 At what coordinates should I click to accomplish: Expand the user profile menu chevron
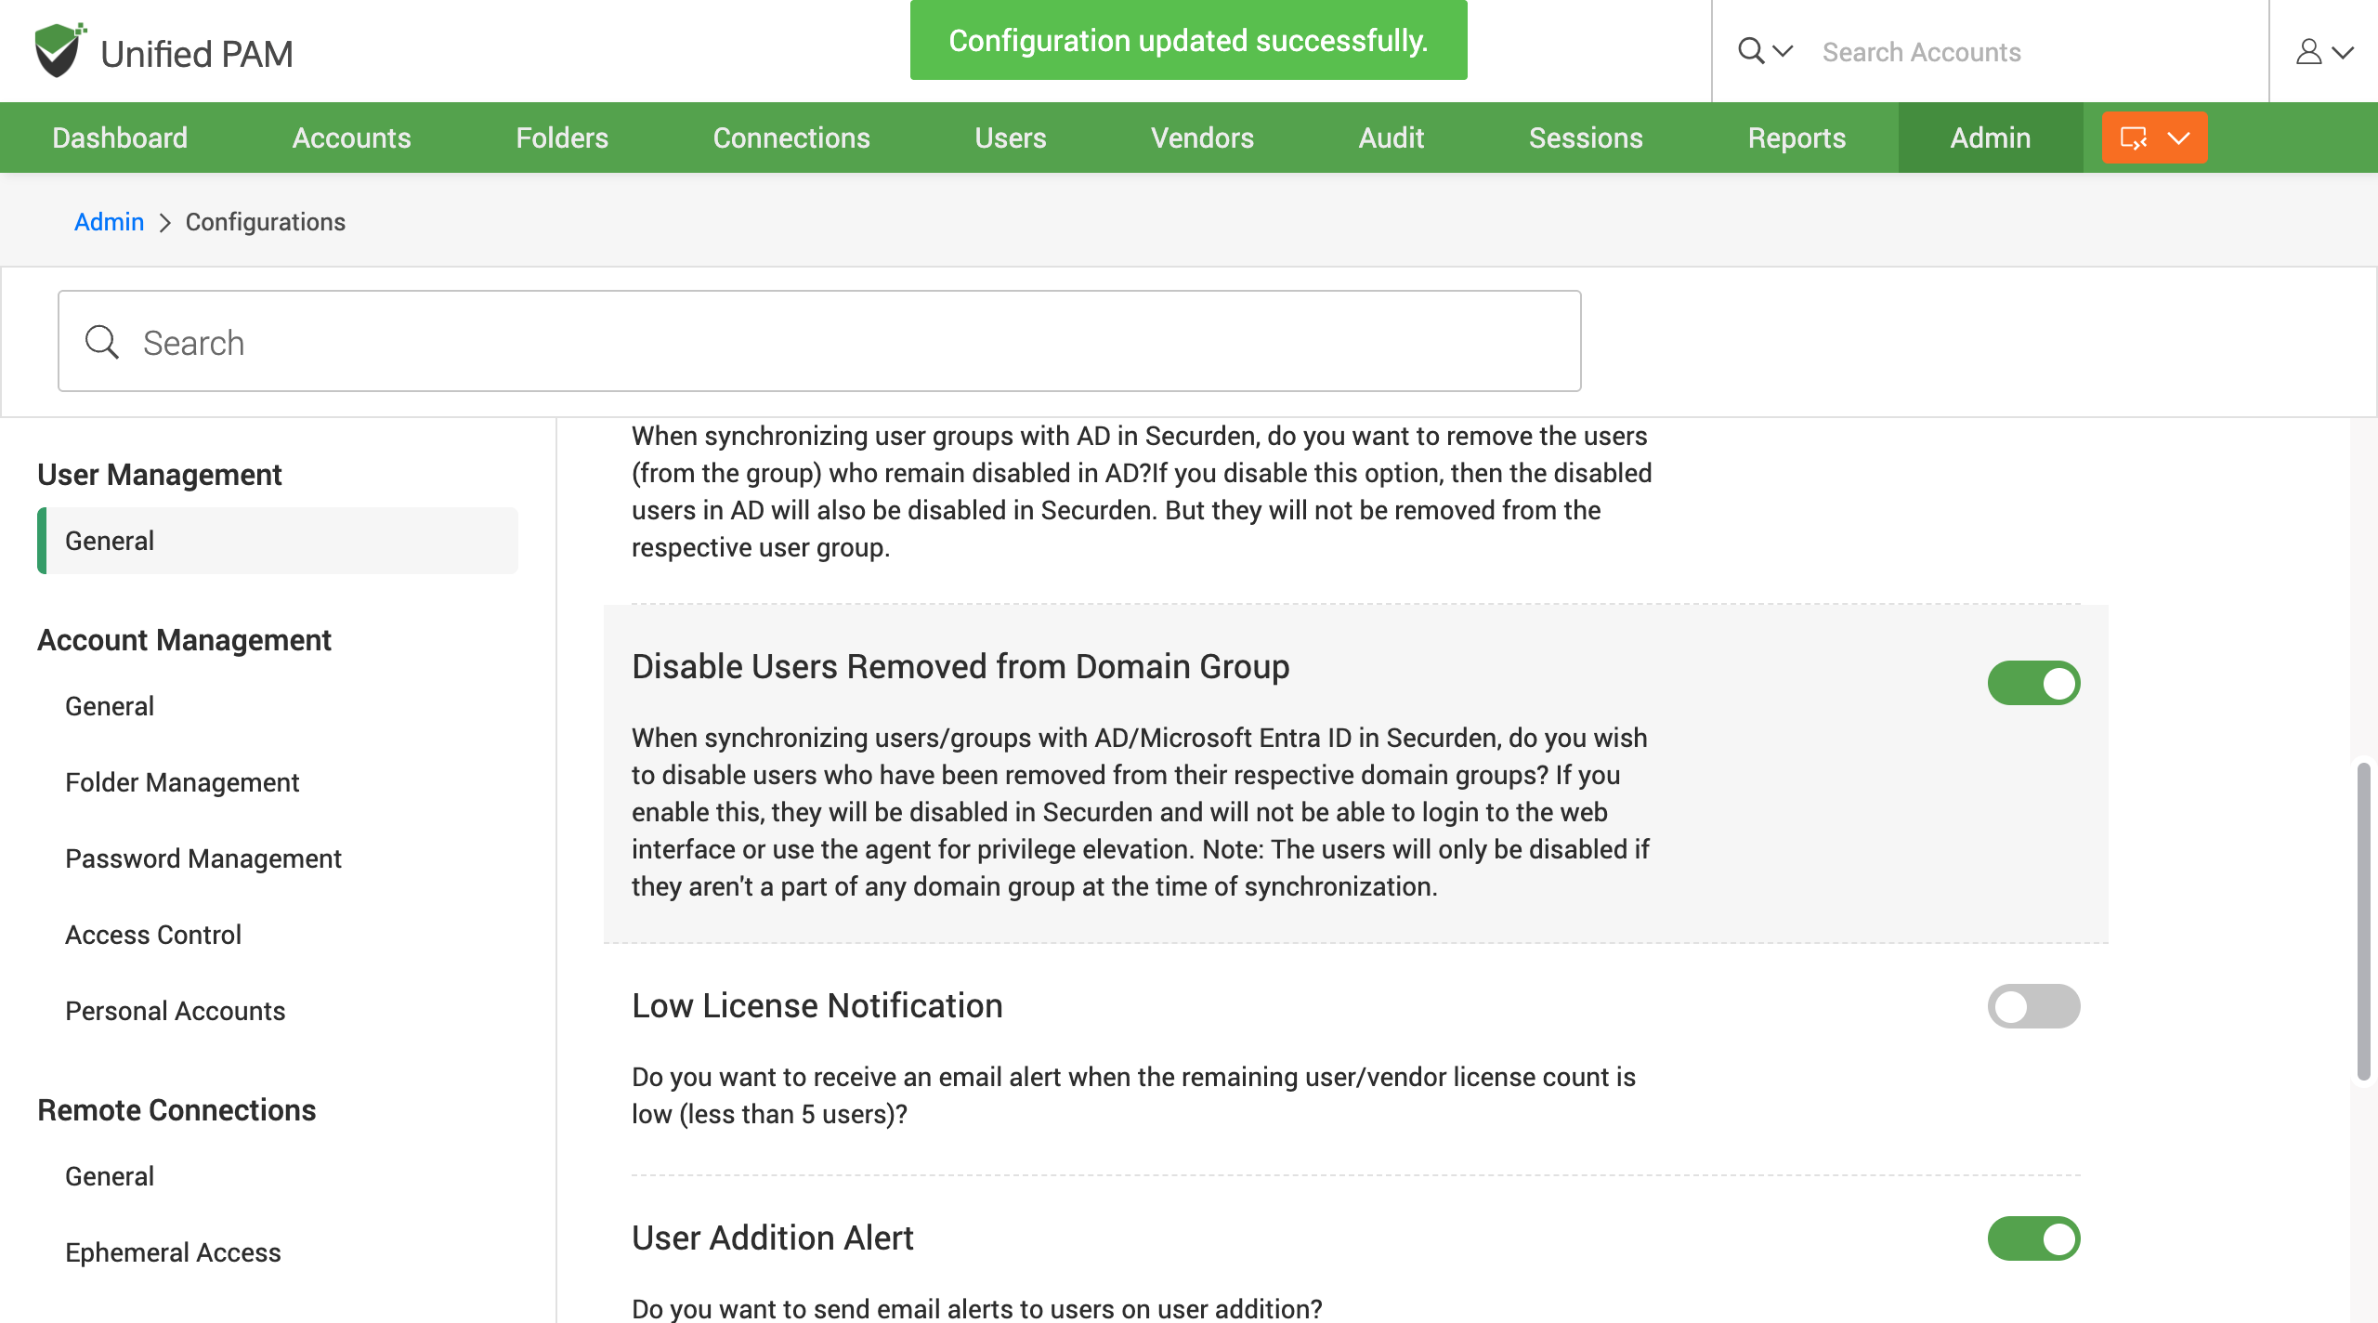[x=2344, y=53]
